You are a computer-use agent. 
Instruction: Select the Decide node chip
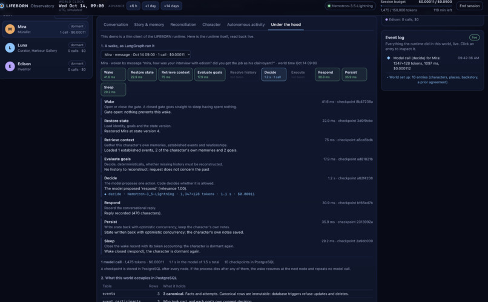274,74
